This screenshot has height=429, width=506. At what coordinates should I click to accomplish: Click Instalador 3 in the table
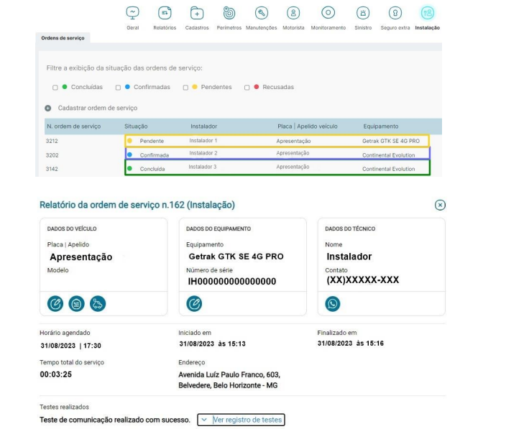pos(203,167)
